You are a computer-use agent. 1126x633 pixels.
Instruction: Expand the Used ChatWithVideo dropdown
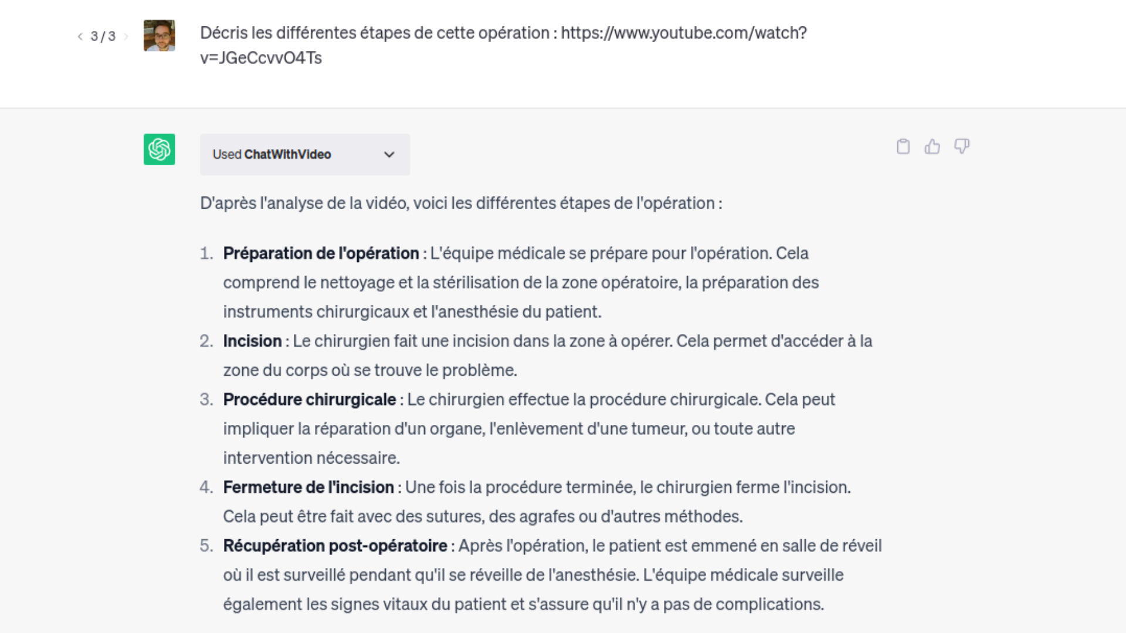tap(305, 155)
